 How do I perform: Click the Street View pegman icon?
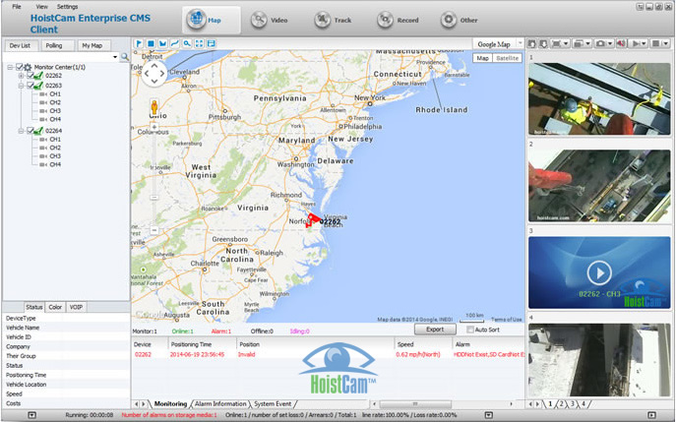[154, 106]
